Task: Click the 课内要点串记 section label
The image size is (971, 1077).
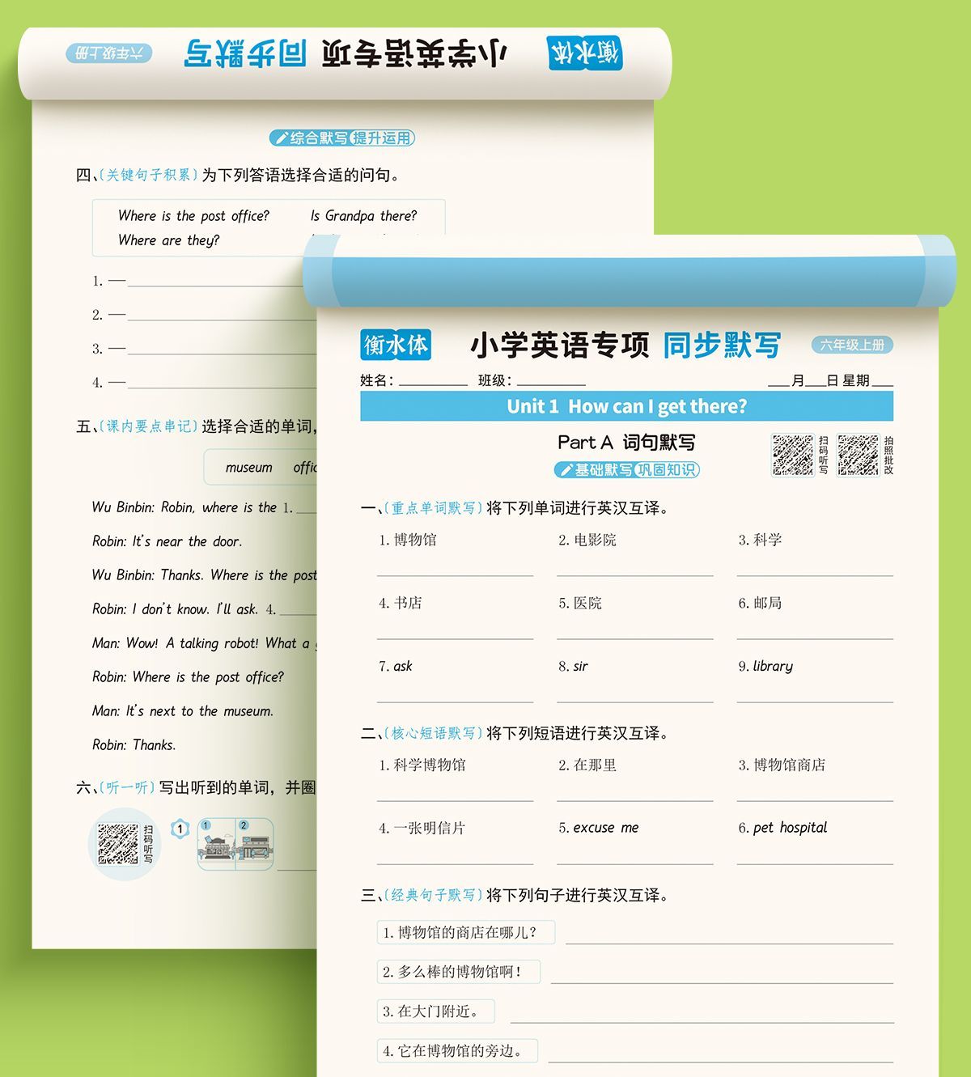Action: point(148,426)
